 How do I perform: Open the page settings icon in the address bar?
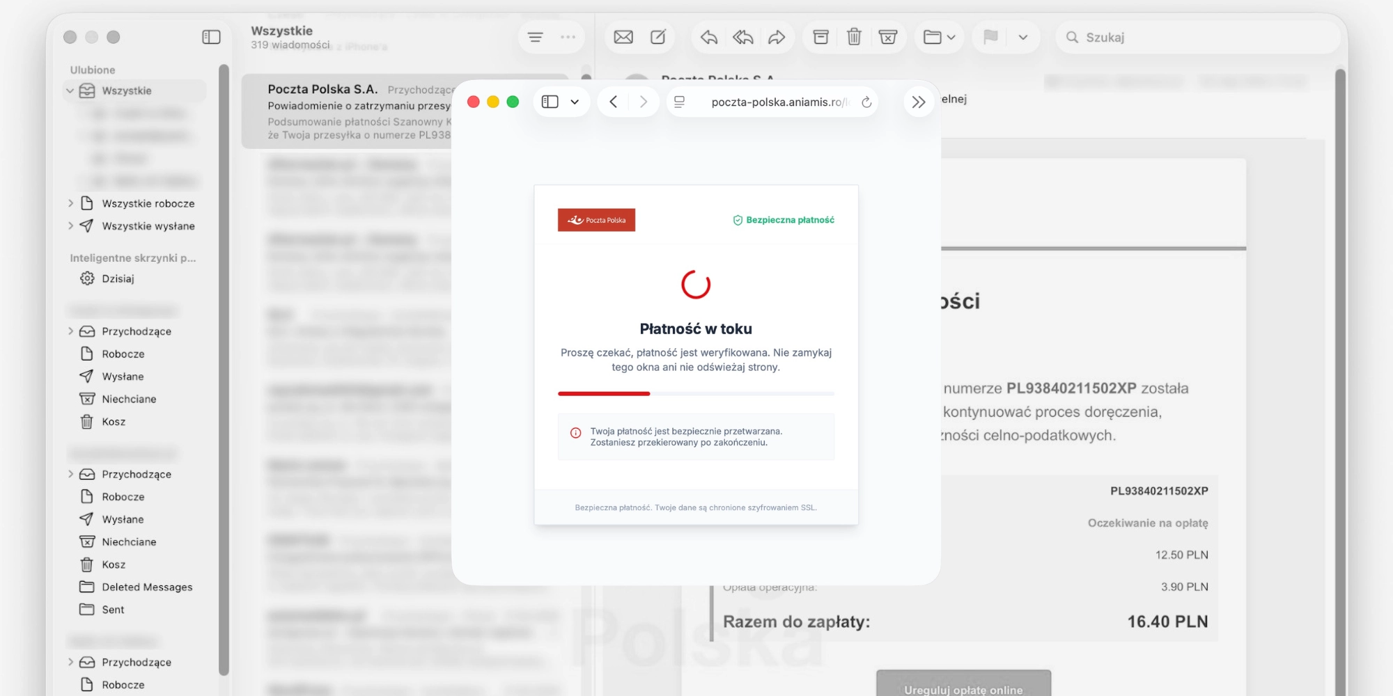680,102
